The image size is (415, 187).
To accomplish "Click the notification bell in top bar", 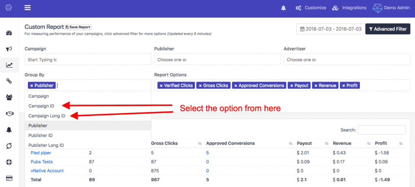I will [283, 8].
